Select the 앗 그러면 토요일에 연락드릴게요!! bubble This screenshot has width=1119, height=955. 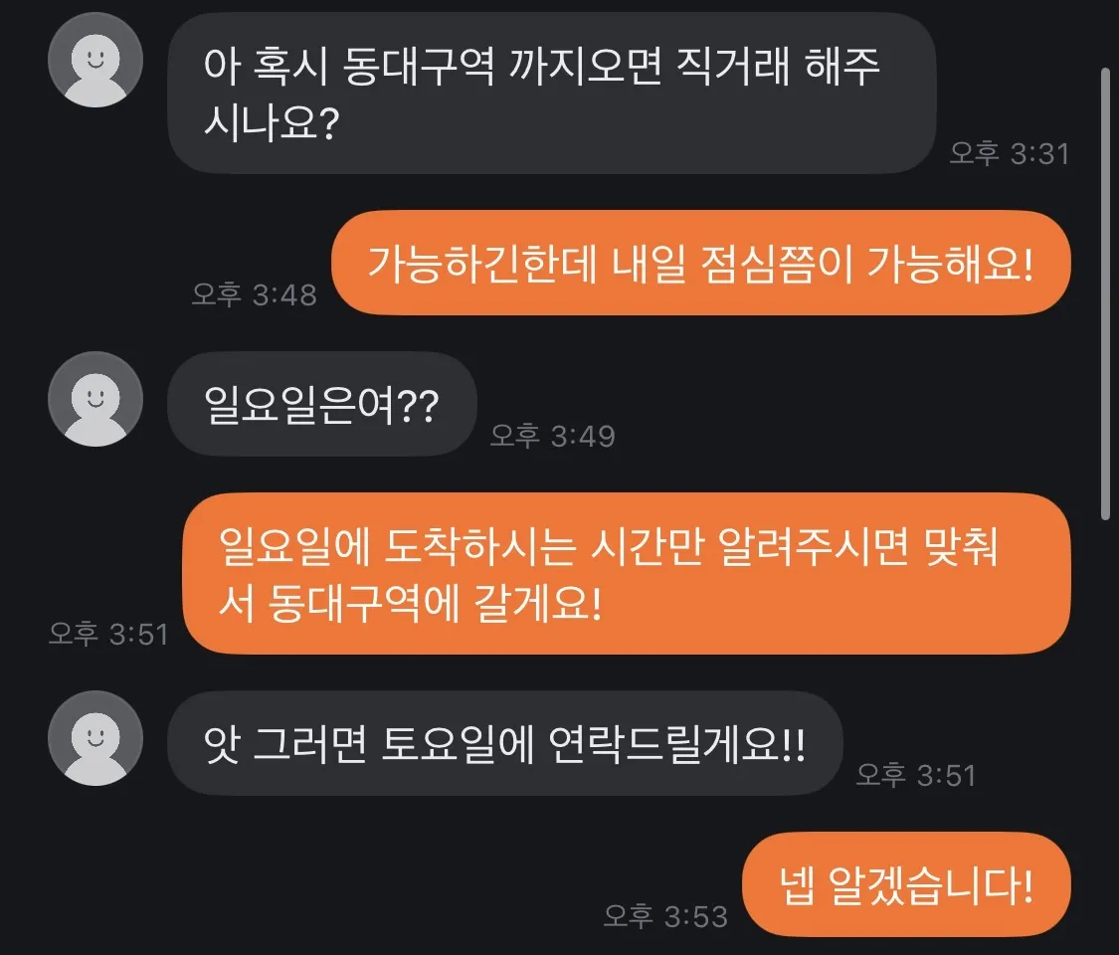coord(504,744)
